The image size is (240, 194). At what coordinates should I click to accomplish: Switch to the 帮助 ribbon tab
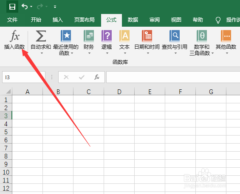[198, 19]
